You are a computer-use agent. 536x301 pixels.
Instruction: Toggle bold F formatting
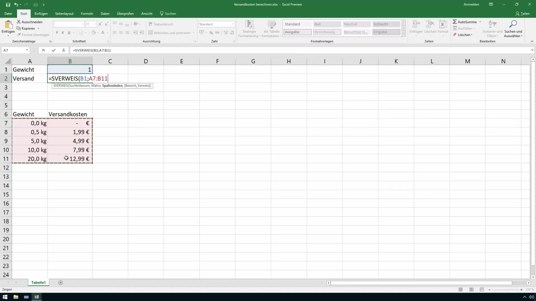point(57,33)
